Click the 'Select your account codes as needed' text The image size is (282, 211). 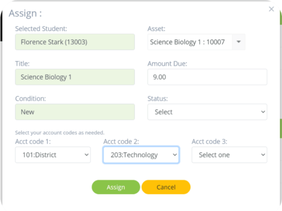[60, 133]
